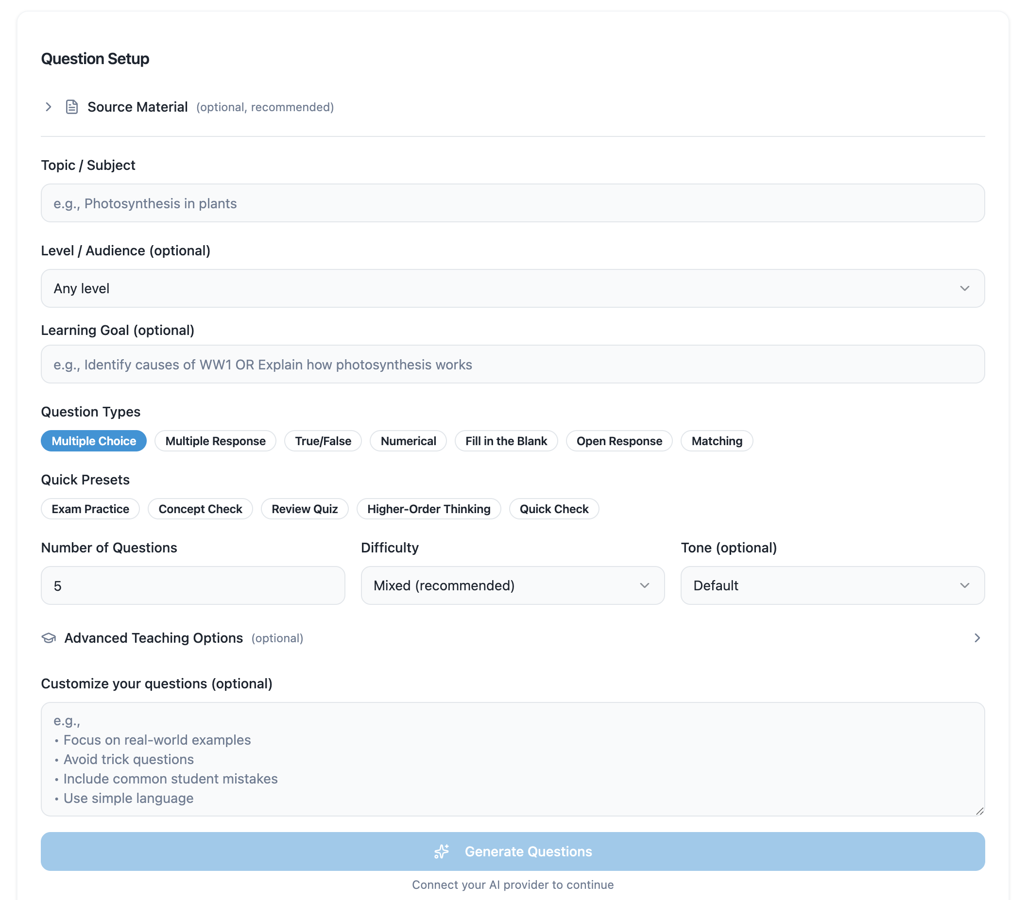
Task: Apply the Review Quiz preset
Action: [x=305, y=508]
